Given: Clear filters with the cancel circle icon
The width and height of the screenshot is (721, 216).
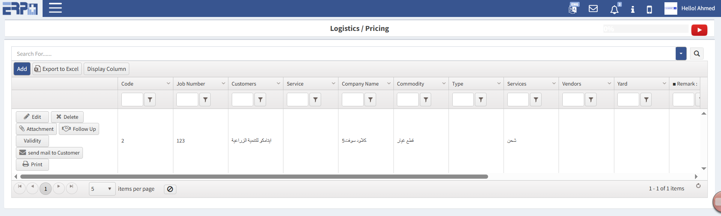Looking at the screenshot, I should (170, 189).
